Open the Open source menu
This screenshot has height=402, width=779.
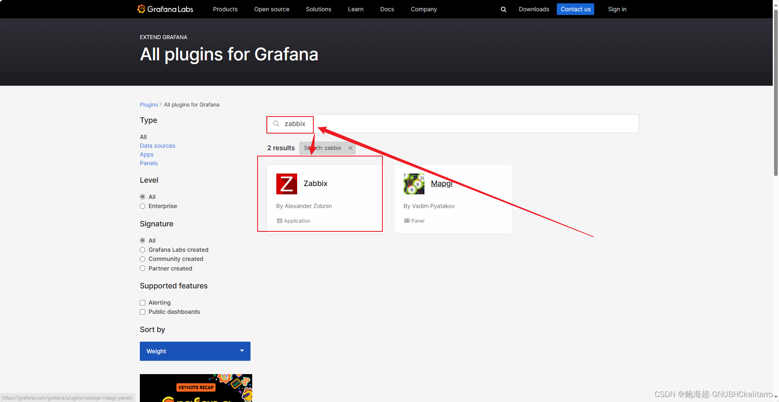tap(272, 9)
